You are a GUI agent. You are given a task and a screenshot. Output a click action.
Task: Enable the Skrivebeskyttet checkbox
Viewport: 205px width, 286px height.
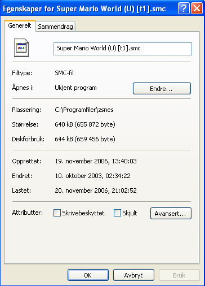[x=57, y=213]
